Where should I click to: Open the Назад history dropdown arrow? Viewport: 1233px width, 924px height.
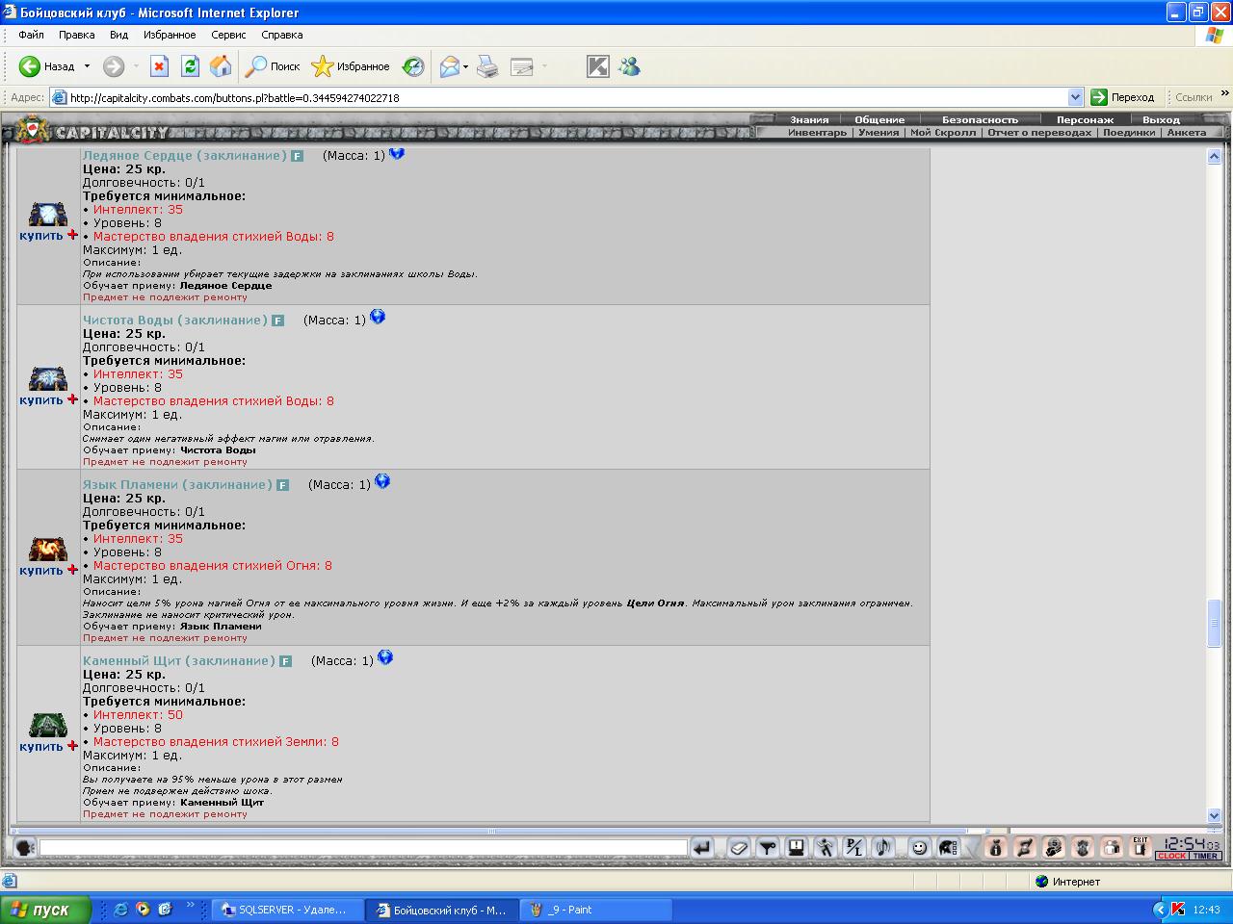click(87, 66)
